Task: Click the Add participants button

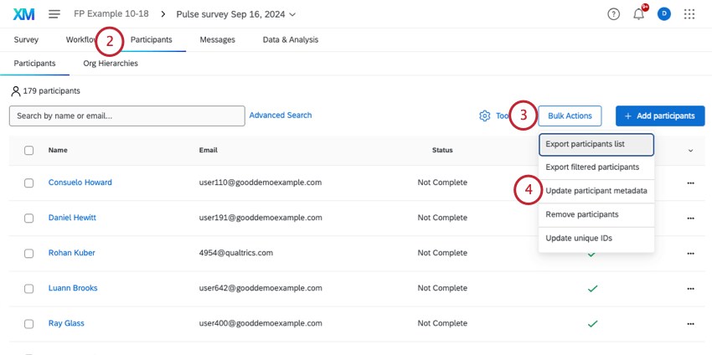Action: (x=660, y=116)
